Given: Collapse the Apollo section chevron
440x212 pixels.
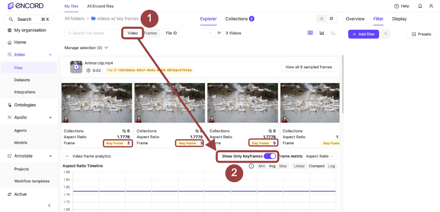Looking at the screenshot, I should coord(50,117).
